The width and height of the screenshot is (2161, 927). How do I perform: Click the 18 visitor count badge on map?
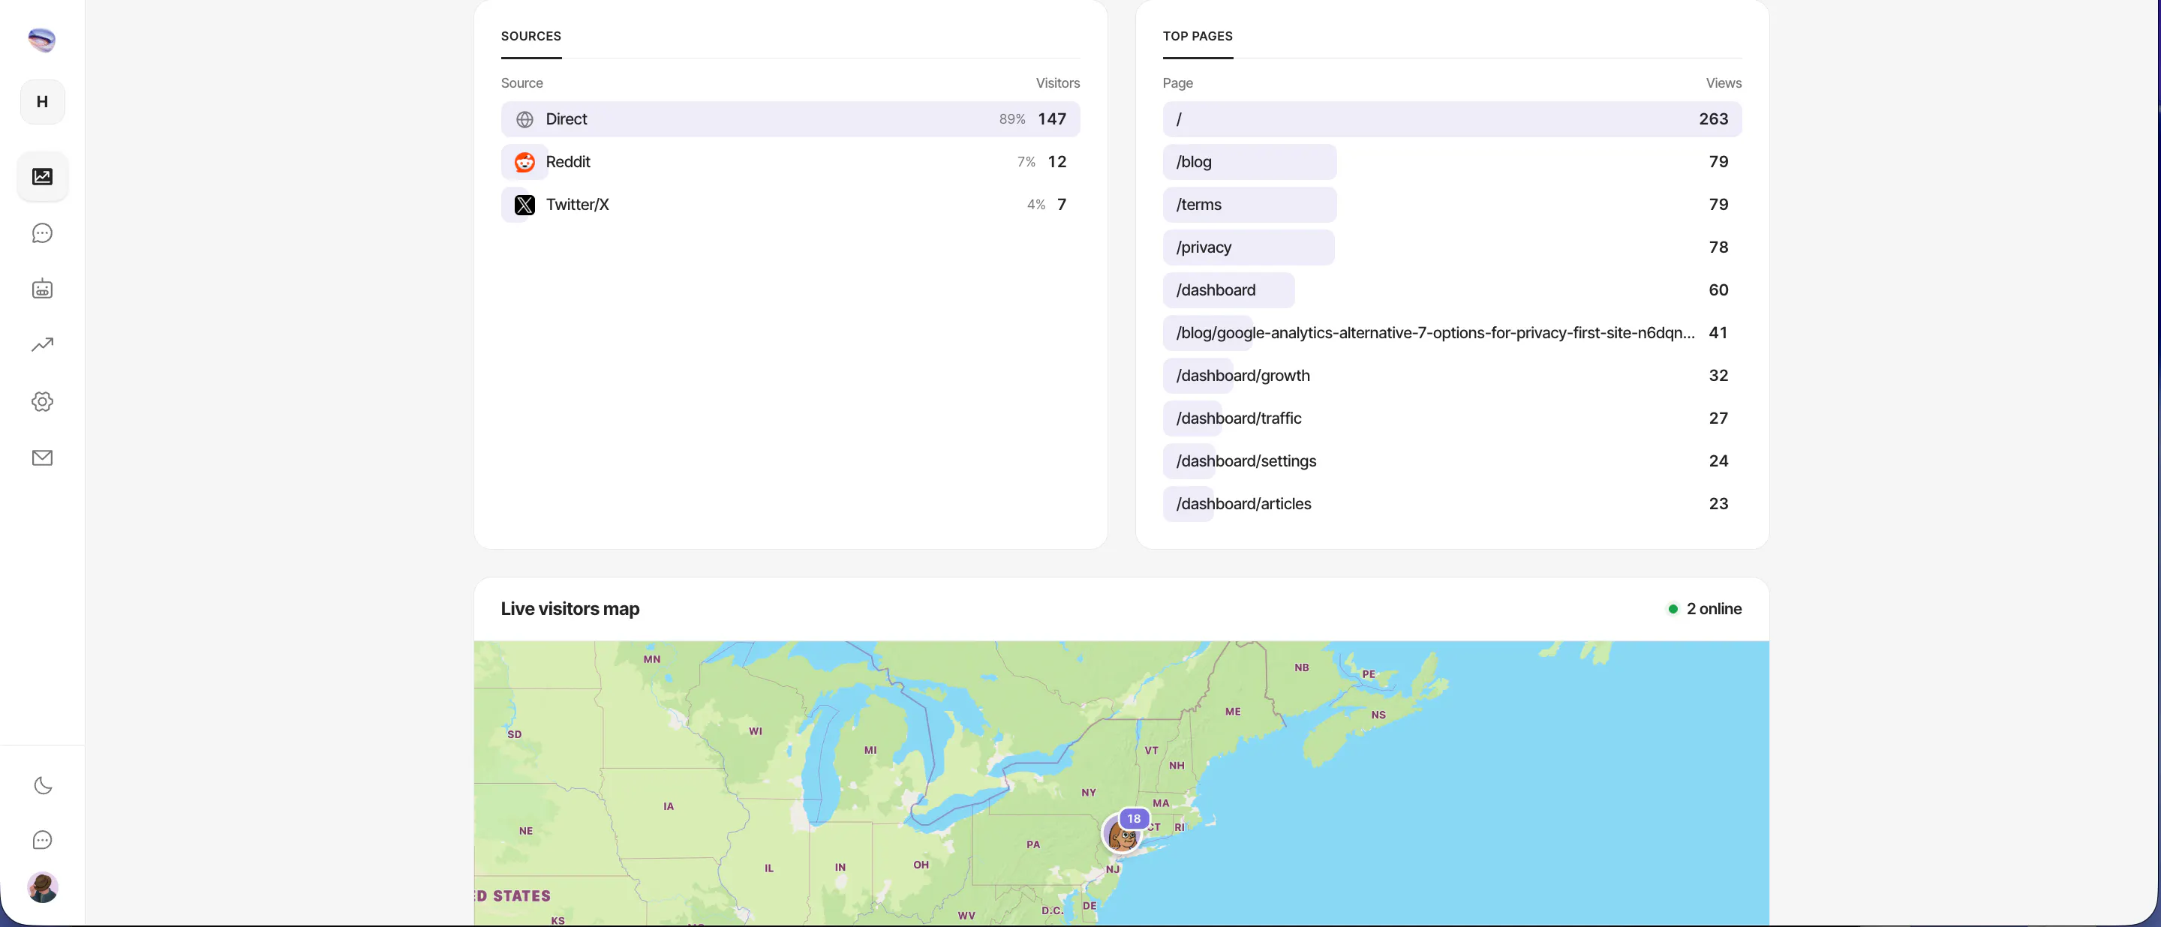[1133, 818]
